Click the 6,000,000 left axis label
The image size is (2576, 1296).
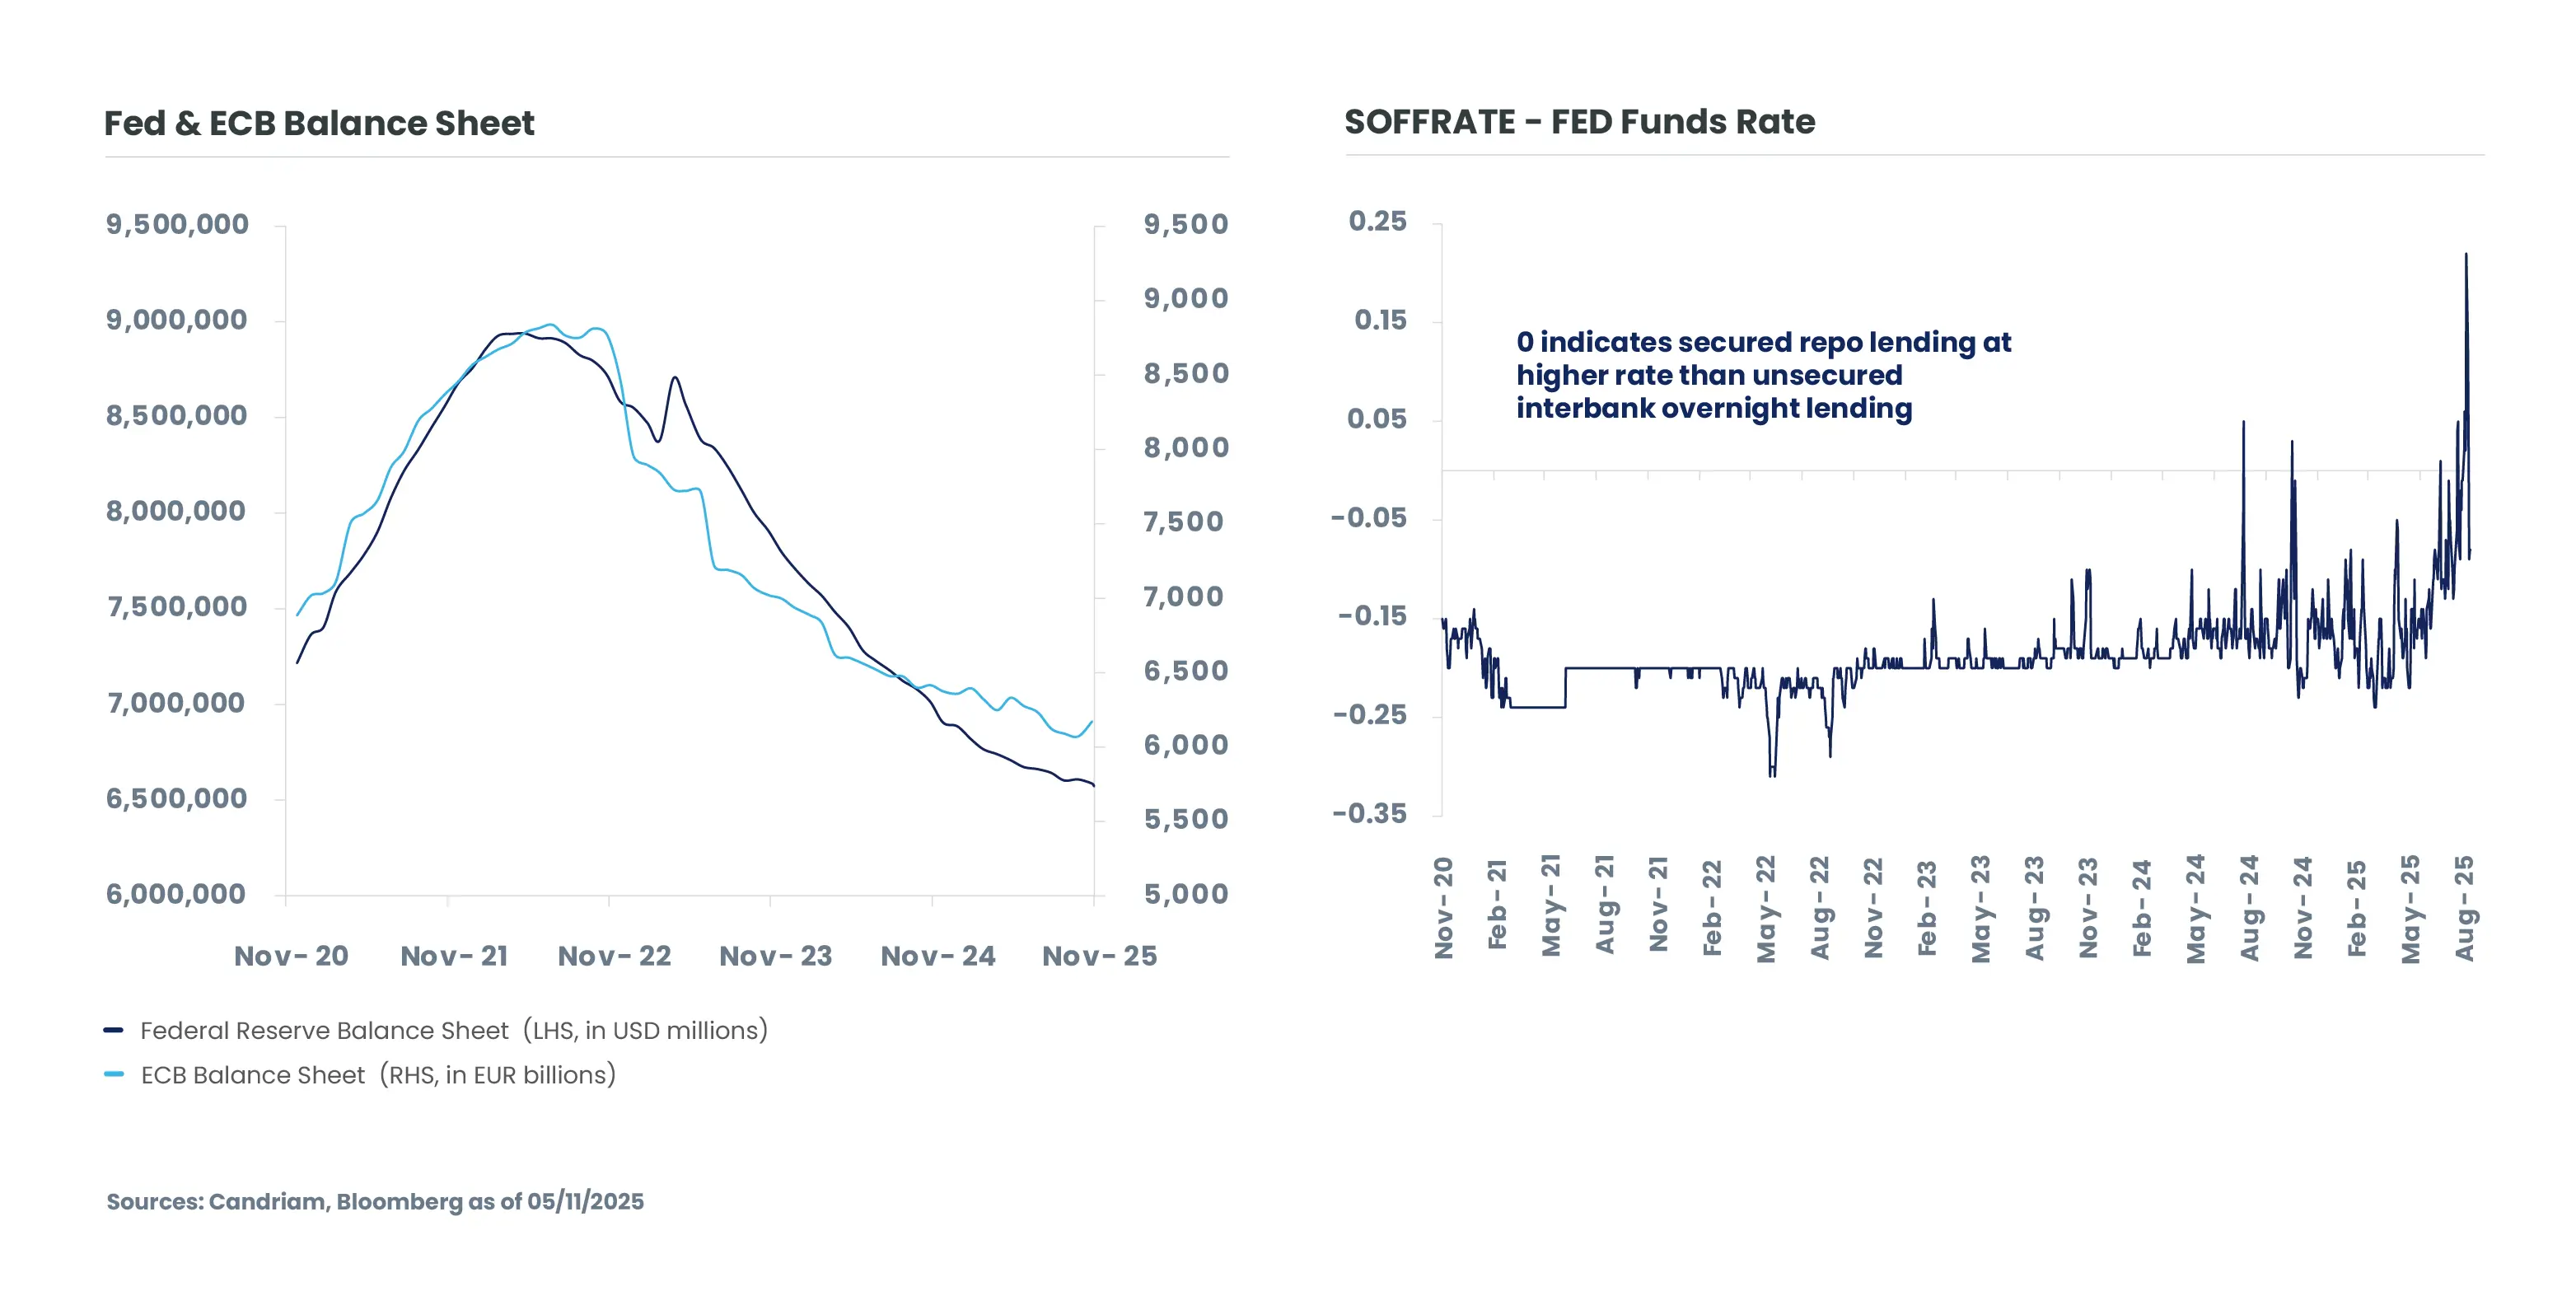(176, 894)
